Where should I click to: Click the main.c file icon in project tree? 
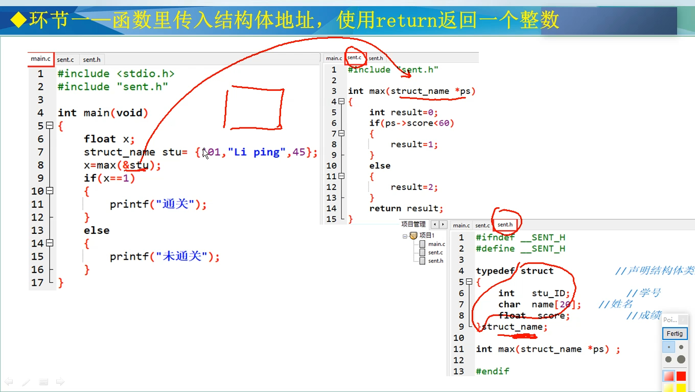tap(422, 244)
